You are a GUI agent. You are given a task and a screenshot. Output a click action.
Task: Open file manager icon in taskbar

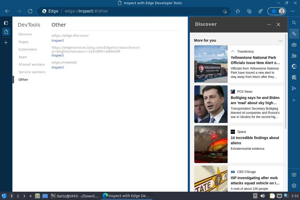(x=37, y=196)
